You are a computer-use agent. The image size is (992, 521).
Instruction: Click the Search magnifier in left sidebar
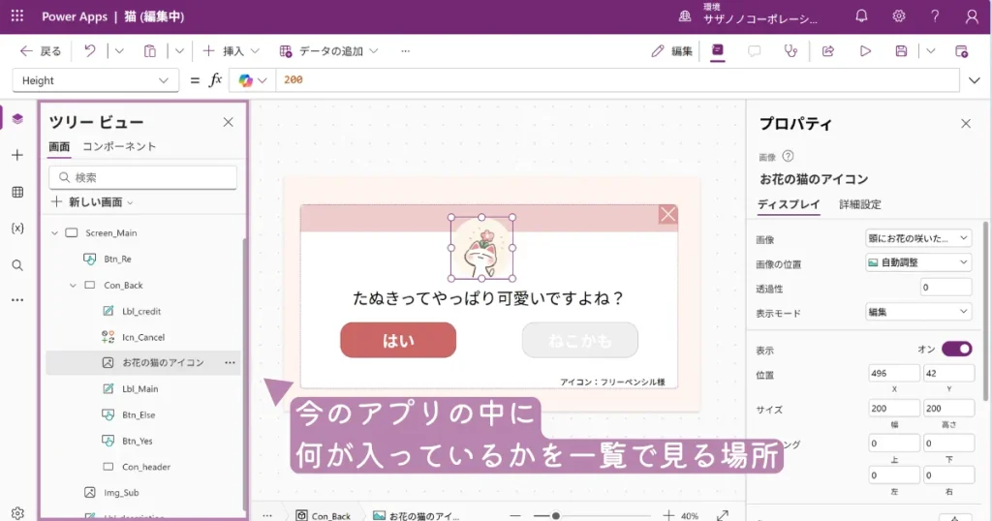tap(17, 265)
